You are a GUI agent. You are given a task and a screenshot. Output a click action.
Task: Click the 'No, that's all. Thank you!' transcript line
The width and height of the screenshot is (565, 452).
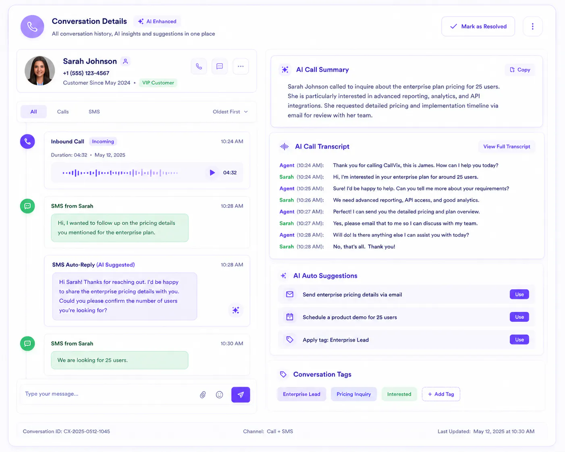(x=364, y=247)
